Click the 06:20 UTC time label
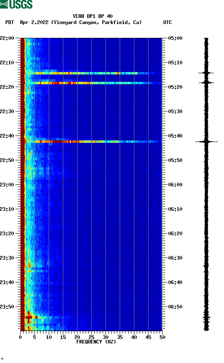 point(175,234)
